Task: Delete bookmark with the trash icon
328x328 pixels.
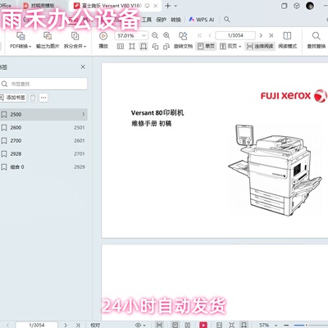Action: [33, 98]
